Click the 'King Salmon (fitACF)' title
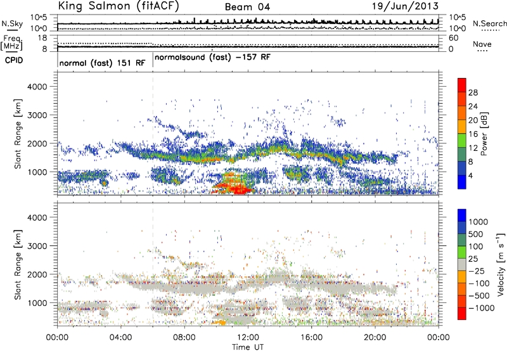Screen dimensions: 507x351 tap(118, 6)
